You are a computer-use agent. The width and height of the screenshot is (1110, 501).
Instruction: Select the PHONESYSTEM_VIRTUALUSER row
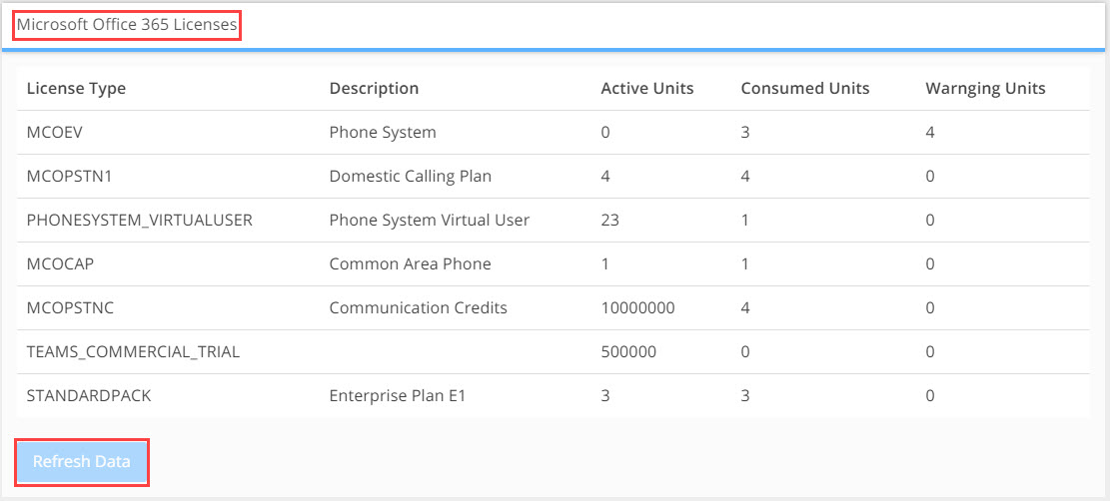coord(553,221)
